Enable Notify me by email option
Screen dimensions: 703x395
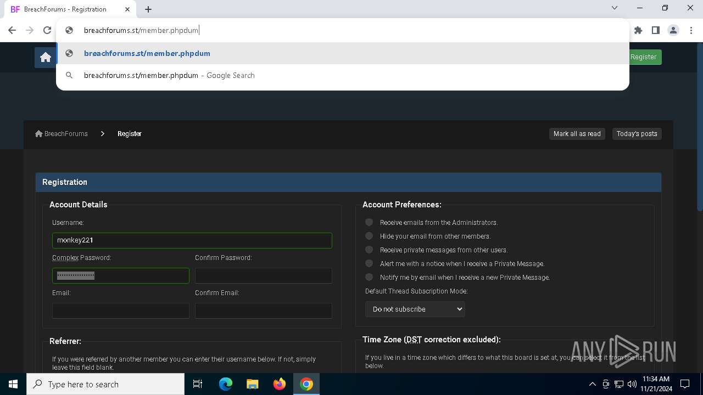click(369, 277)
